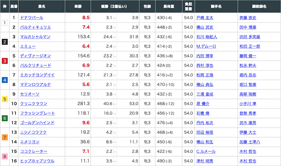
Task: Open horse link セリオーソ
Action: (x=29, y=94)
